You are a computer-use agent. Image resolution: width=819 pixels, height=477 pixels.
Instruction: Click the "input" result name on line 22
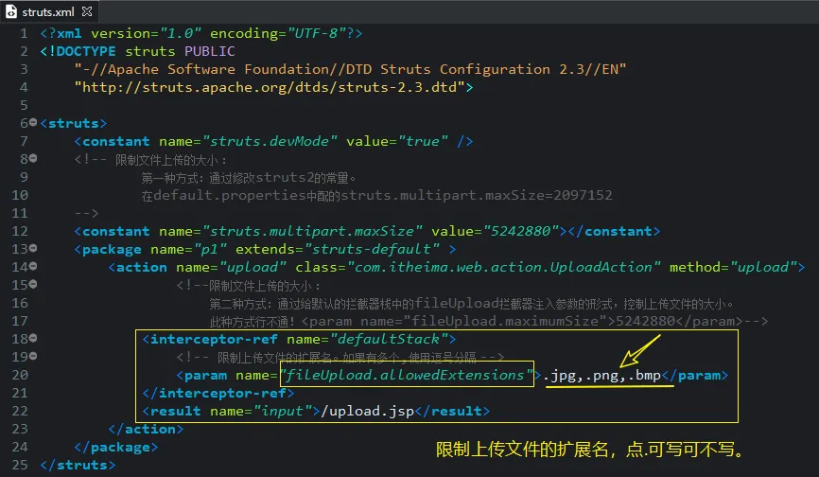coord(283,411)
